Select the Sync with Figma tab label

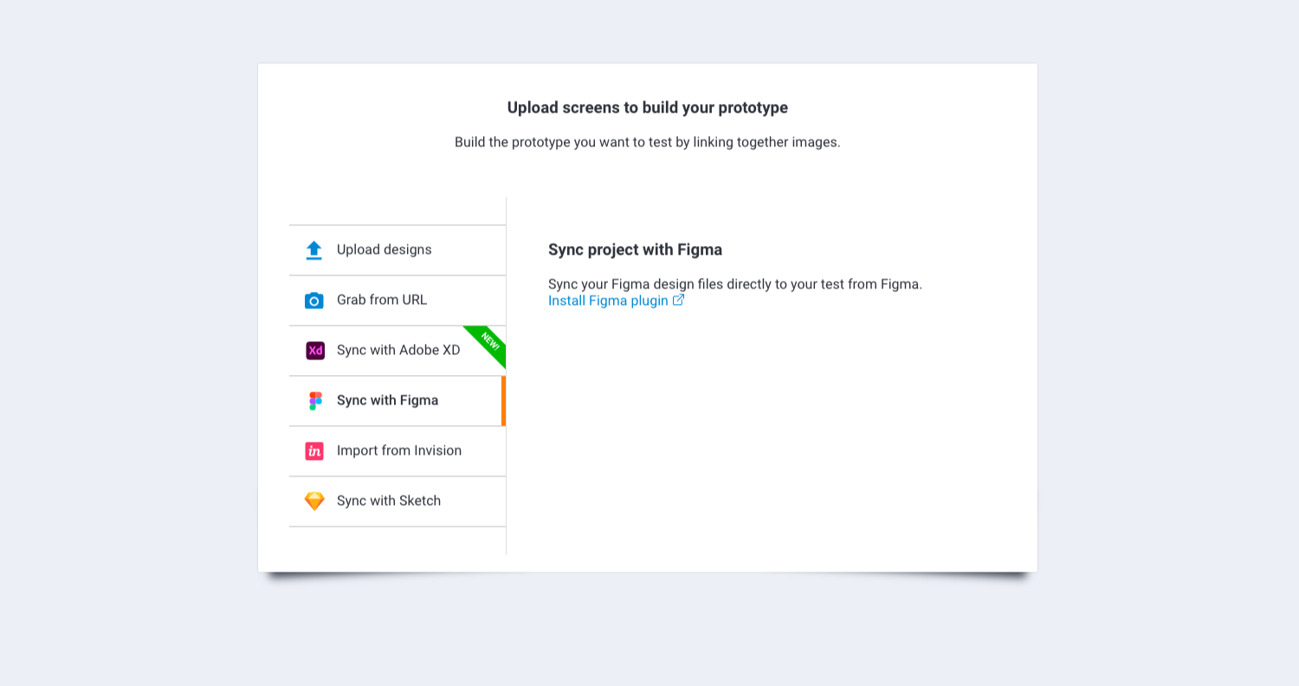(387, 401)
